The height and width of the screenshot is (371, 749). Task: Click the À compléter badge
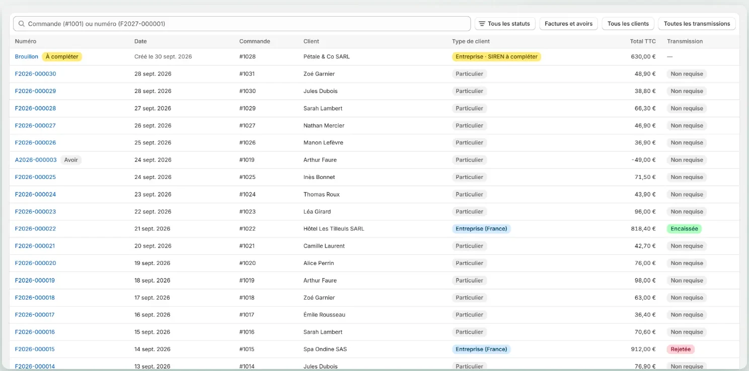62,57
